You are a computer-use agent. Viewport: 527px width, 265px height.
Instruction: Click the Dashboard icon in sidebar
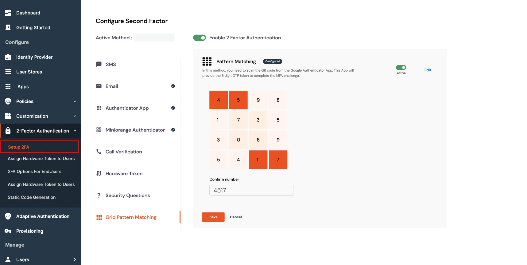8,13
